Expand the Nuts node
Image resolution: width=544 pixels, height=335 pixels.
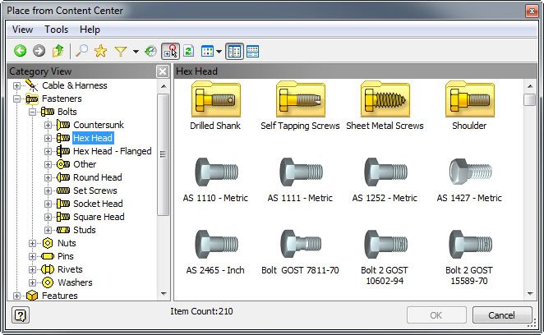(x=32, y=243)
